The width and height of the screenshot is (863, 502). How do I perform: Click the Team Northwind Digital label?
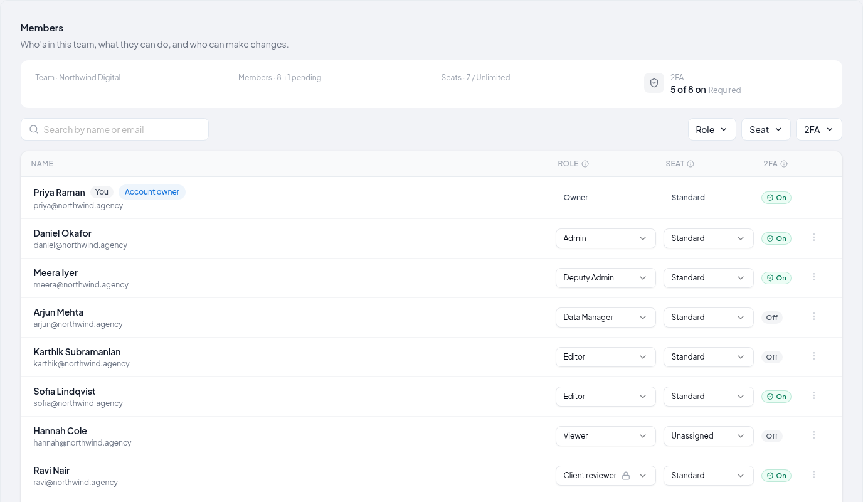tap(78, 78)
